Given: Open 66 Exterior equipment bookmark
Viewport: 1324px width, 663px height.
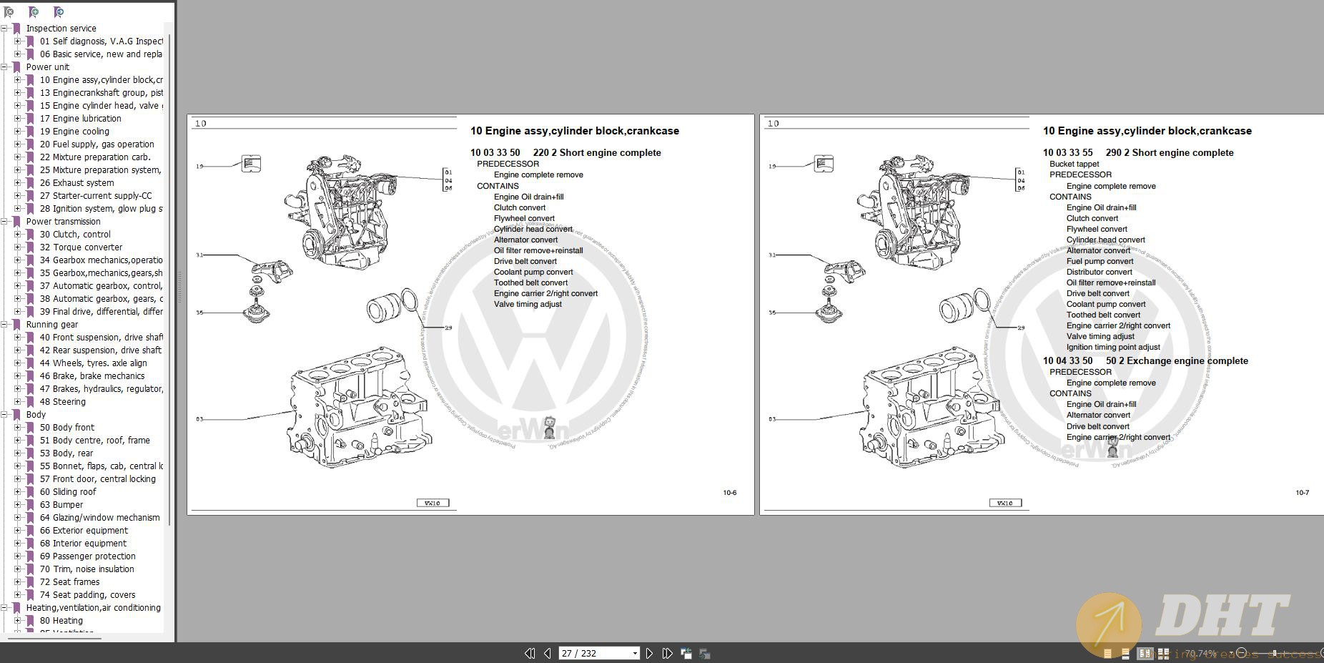Looking at the screenshot, I should pos(84,531).
